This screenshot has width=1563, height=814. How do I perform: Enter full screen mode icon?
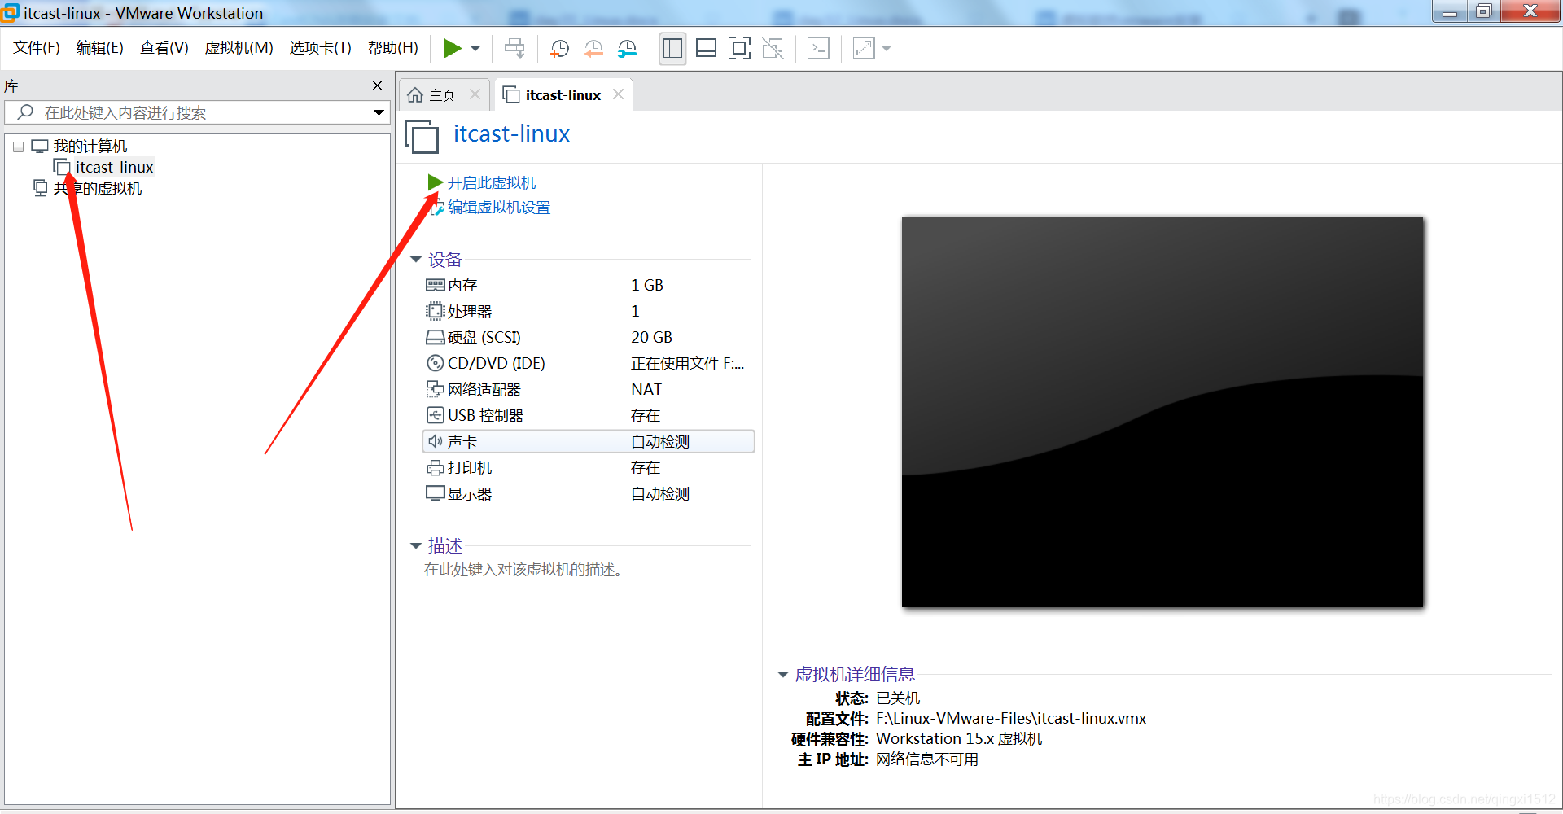[x=739, y=49]
